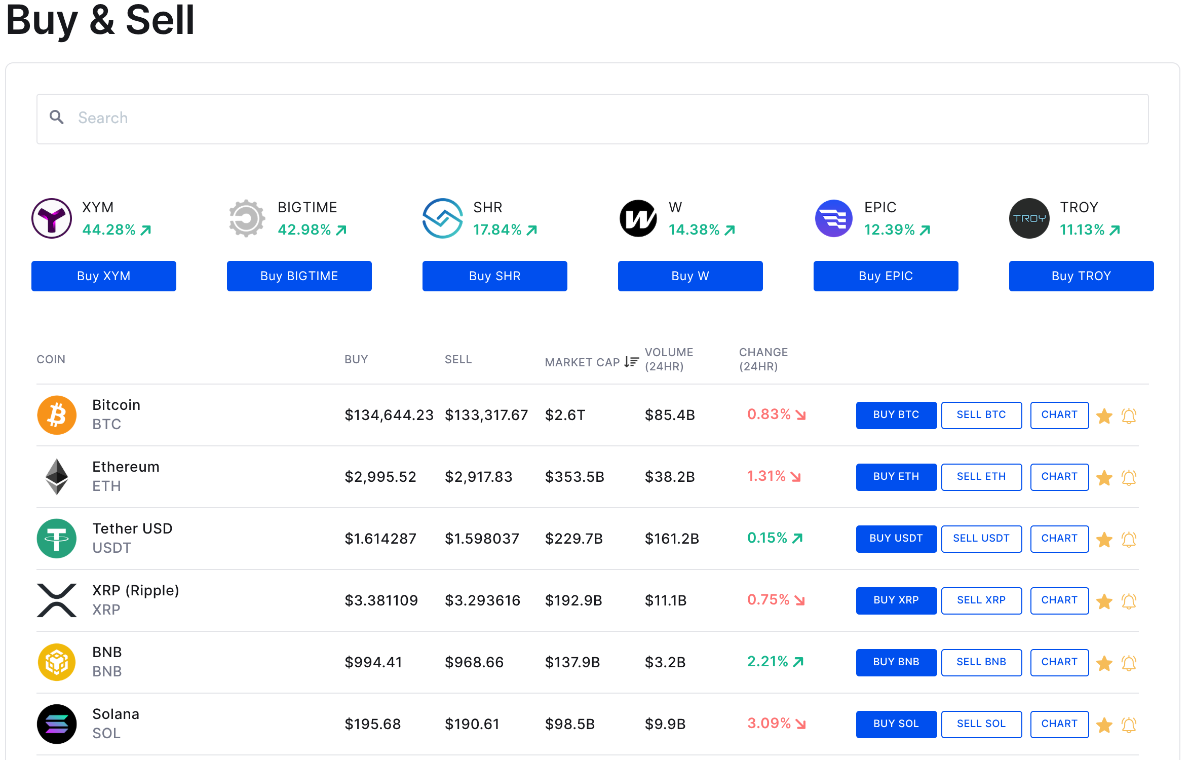The height and width of the screenshot is (760, 1190).
Task: Click the XRP logo icon
Action: click(x=57, y=600)
